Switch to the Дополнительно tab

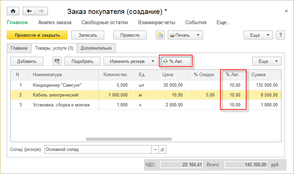[96, 48]
